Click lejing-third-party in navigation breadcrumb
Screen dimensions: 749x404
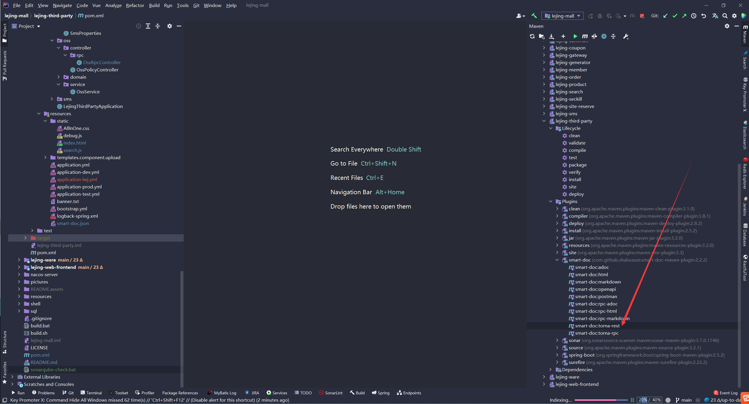[x=54, y=16]
